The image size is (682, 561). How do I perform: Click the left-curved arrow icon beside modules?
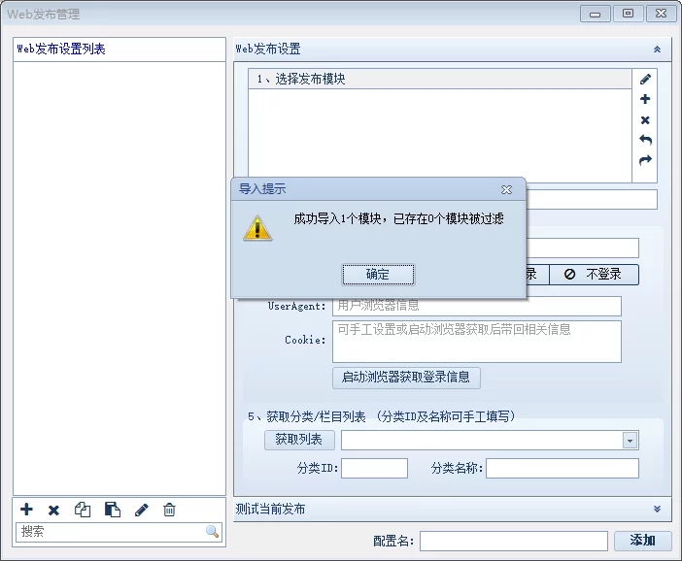click(x=645, y=140)
